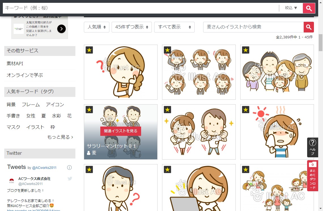Image resolution: width=323 pixels, height=211 pixels.
Task: Select the マスク keyword tag
Action: 13,127
